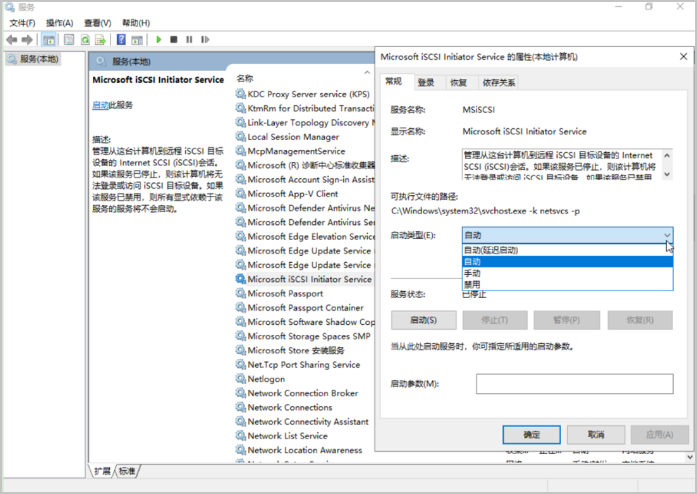Click the 确定 button
This screenshot has width=697, height=494.
(x=531, y=435)
